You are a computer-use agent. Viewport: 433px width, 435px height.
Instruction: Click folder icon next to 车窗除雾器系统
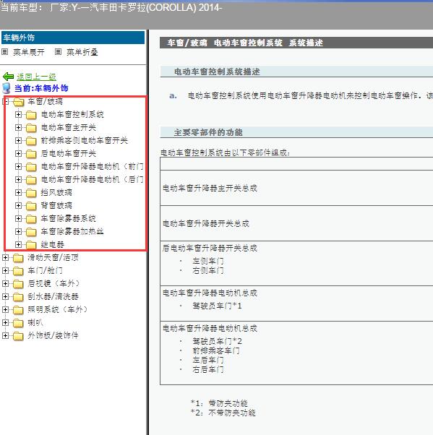point(31,219)
